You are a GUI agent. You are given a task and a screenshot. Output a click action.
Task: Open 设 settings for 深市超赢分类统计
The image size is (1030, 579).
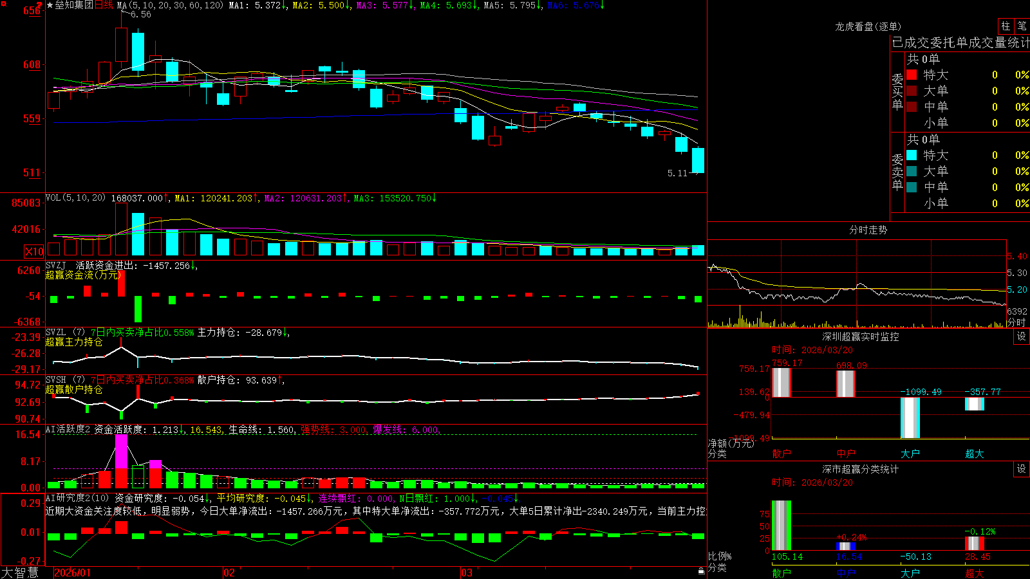[x=1022, y=469]
